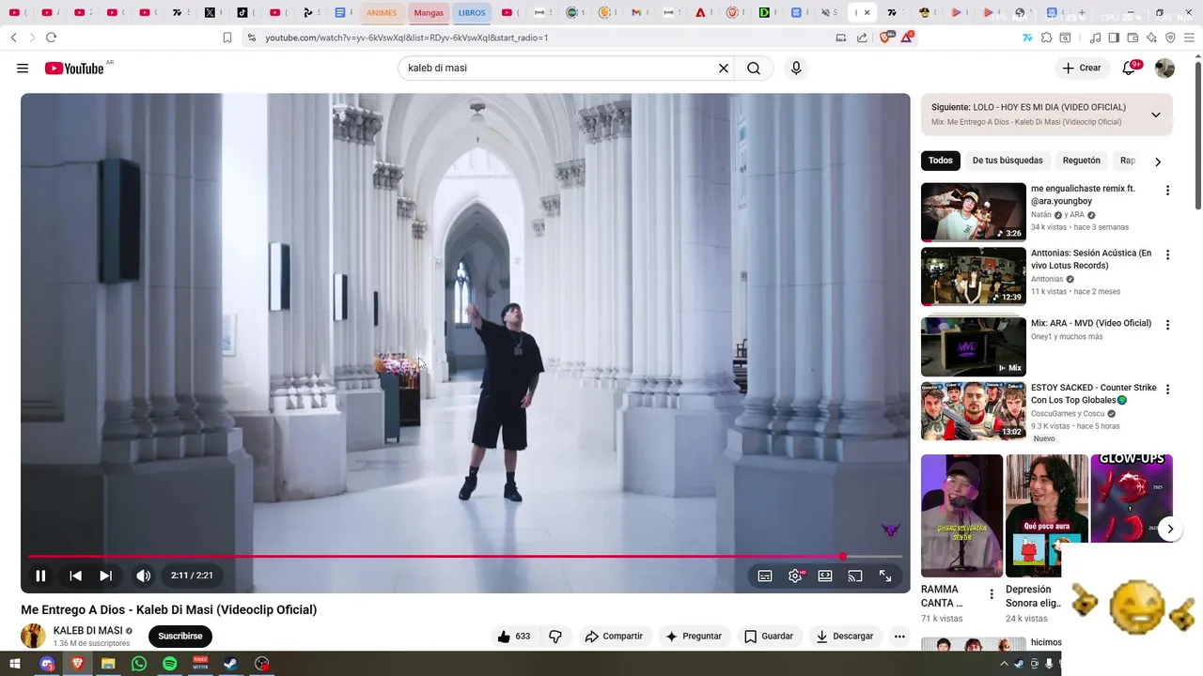The height and width of the screenshot is (676, 1203).
Task: Skip back to the previous video
Action: click(75, 576)
